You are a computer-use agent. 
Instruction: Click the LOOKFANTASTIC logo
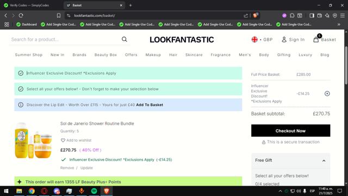click(x=182, y=40)
